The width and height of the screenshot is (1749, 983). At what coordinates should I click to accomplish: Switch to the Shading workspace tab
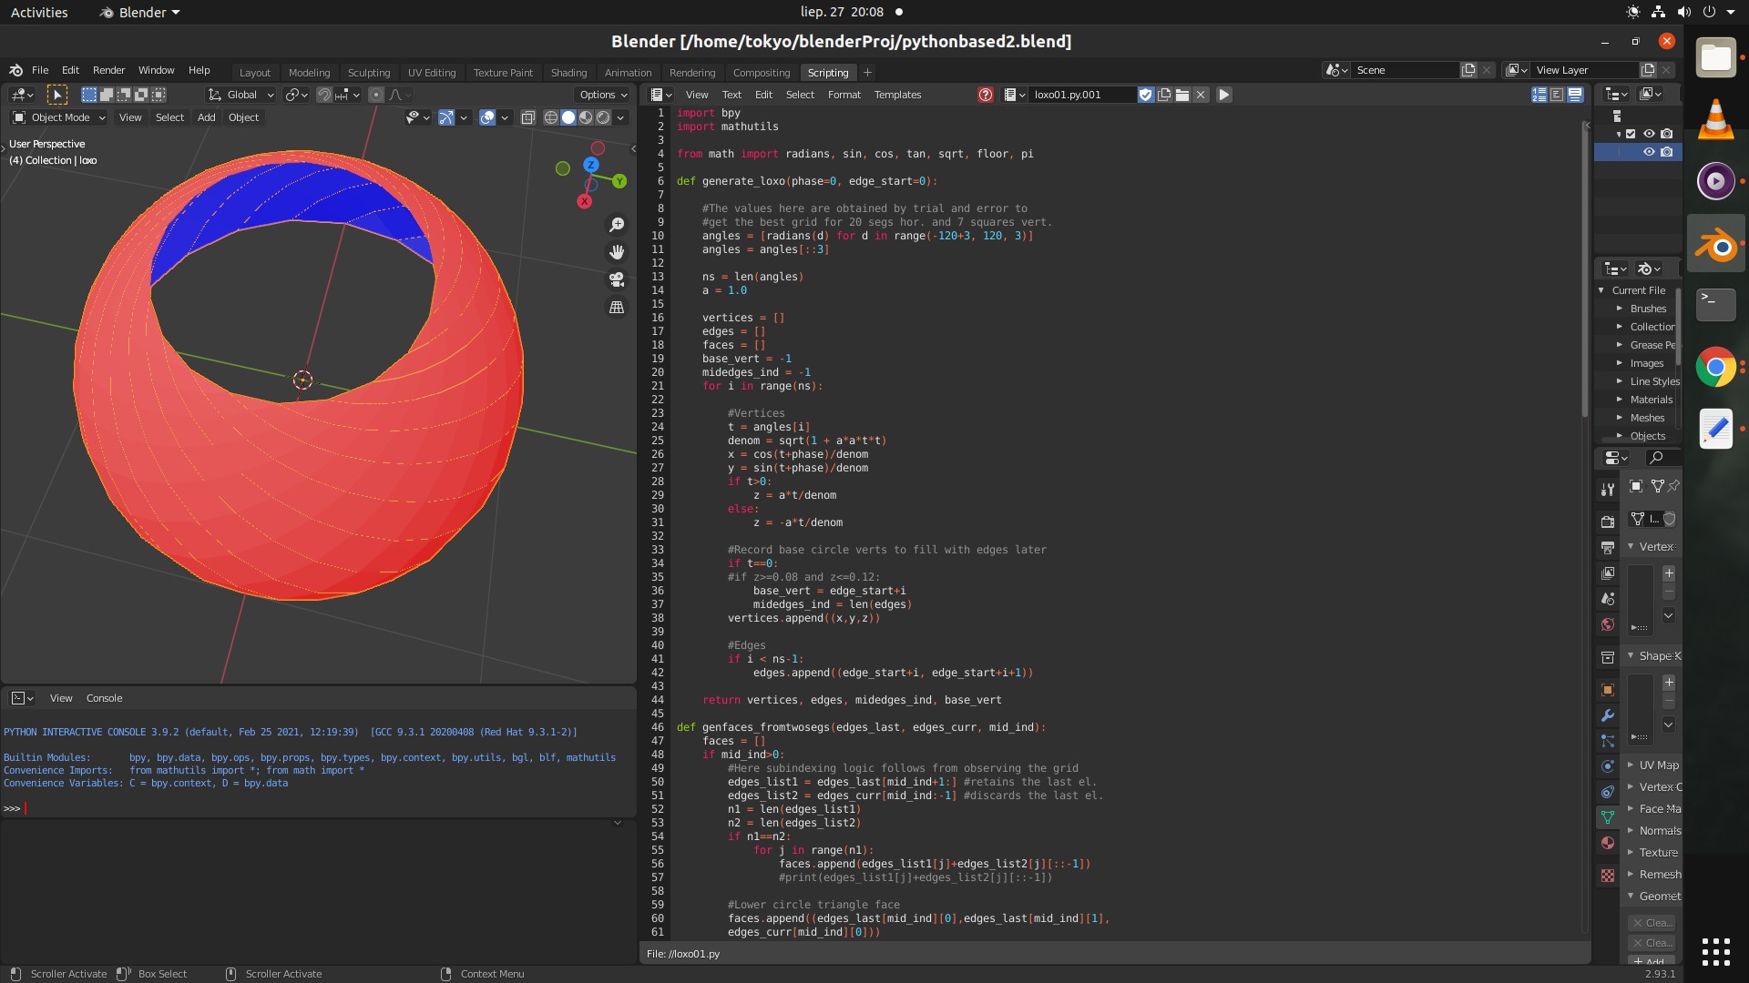(568, 73)
